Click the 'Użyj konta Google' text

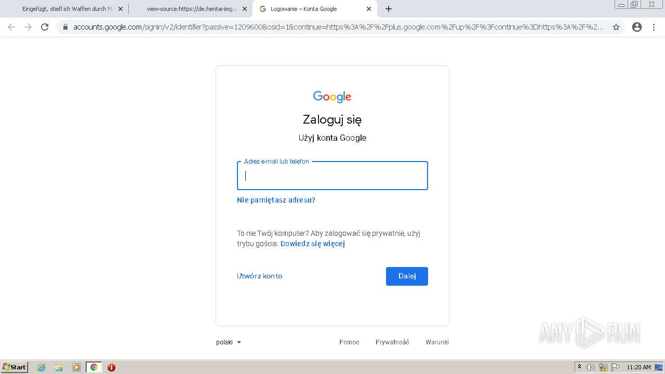coord(332,138)
